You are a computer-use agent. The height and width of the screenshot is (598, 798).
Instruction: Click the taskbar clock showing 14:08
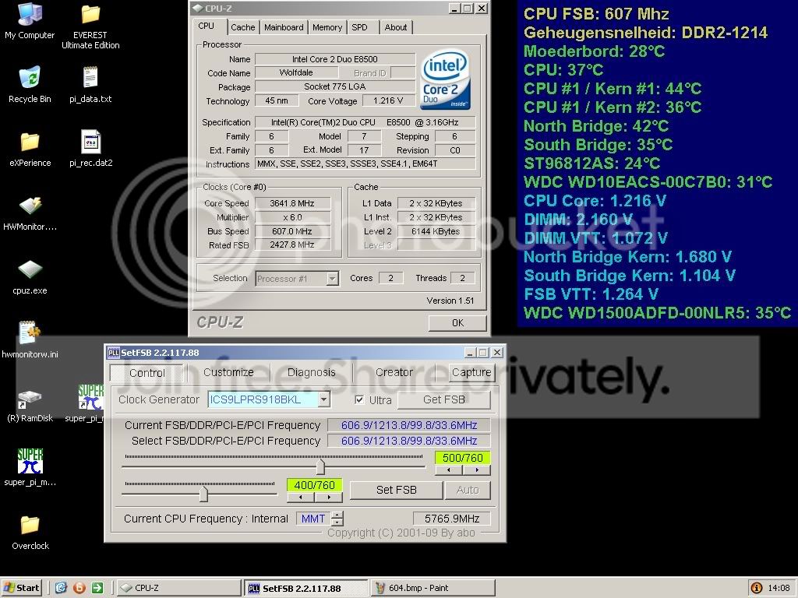coord(779,588)
